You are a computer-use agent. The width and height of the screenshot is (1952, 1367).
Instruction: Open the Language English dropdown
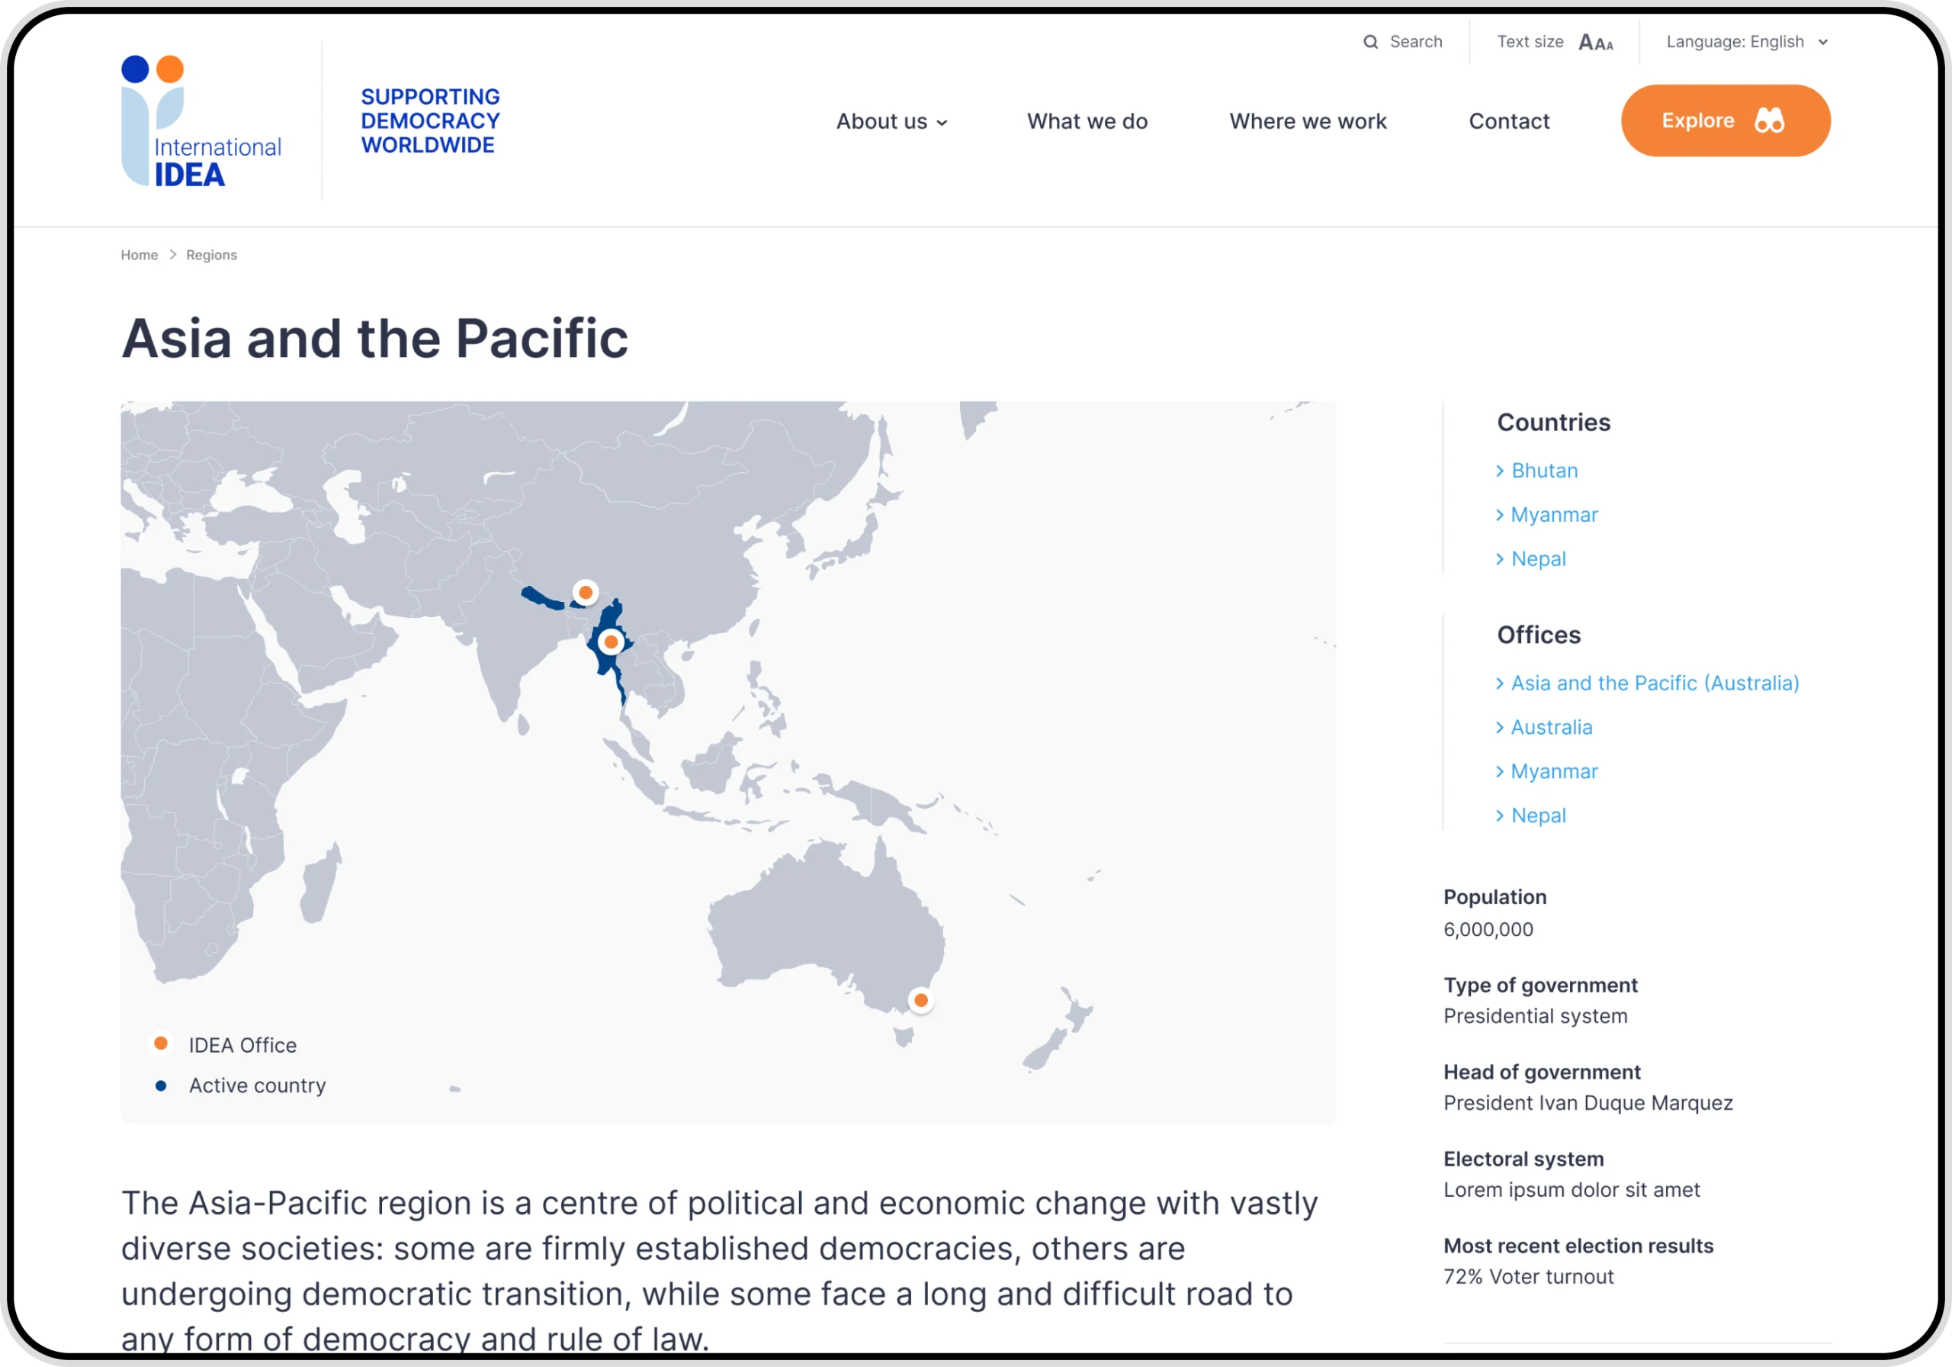[1746, 41]
